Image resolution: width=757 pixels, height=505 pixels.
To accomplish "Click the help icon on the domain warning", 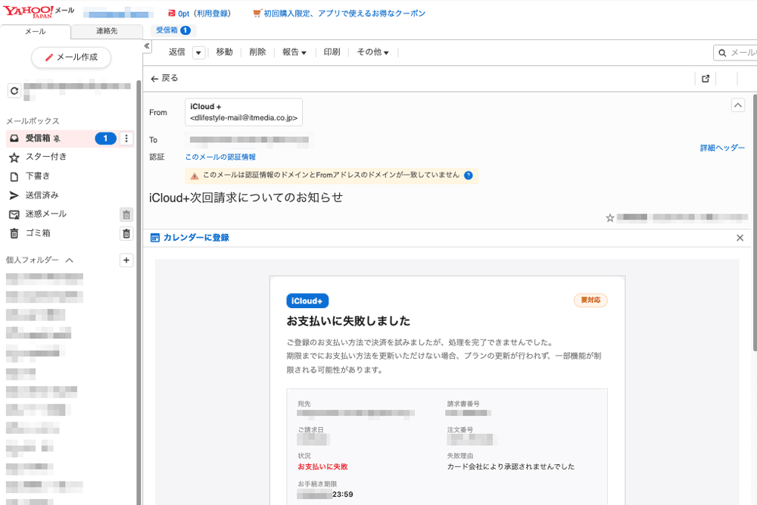I will pos(468,176).
